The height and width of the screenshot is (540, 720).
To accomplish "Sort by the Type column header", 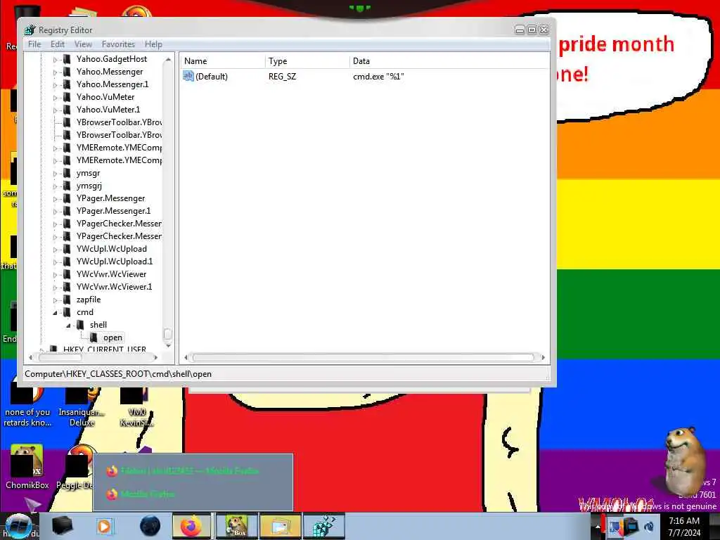I will [x=307, y=61].
